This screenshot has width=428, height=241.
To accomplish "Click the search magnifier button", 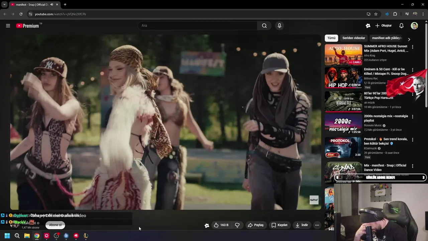I will click(x=264, y=25).
